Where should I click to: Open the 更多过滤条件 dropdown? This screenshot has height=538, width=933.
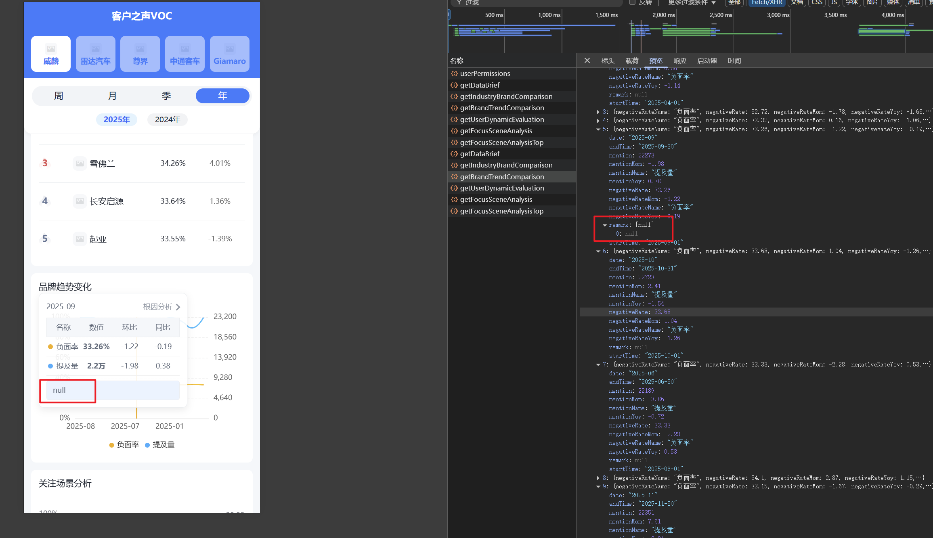click(692, 2)
